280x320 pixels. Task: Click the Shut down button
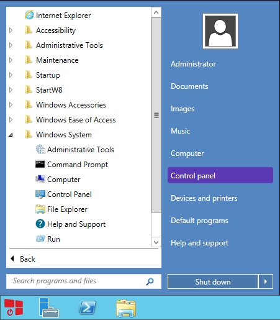tap(213, 281)
